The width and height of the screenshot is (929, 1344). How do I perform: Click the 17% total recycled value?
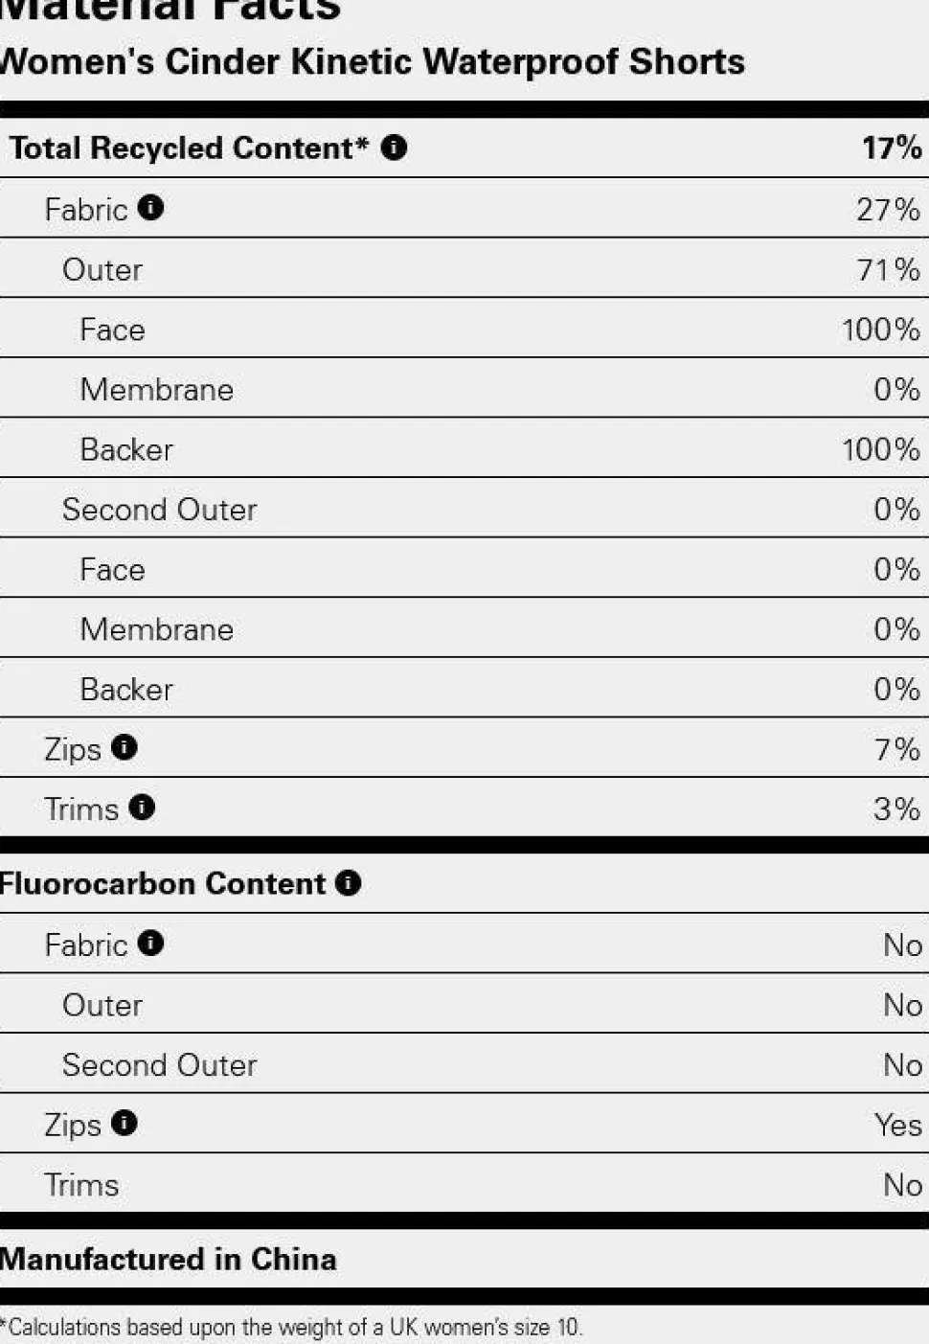pos(892,148)
